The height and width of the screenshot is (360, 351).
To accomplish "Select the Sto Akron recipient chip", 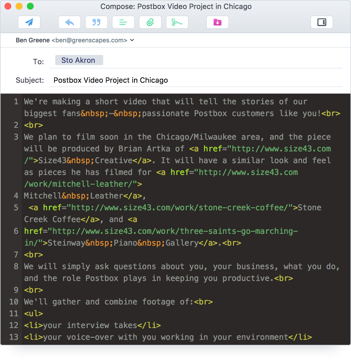I will point(79,60).
